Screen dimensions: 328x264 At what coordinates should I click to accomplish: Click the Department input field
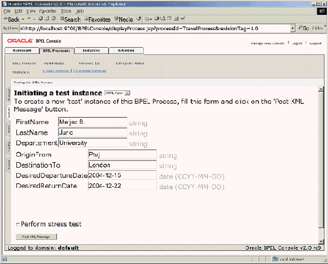click(93, 143)
